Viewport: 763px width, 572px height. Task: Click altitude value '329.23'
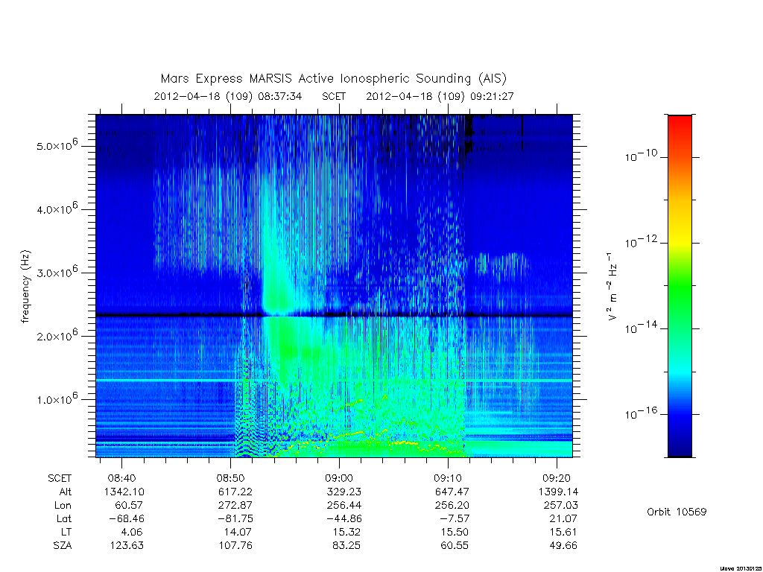coord(344,492)
